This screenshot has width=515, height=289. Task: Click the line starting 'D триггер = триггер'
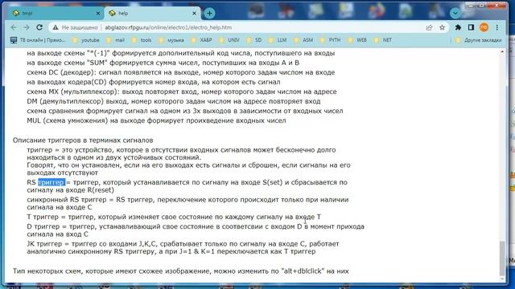pos(196,230)
